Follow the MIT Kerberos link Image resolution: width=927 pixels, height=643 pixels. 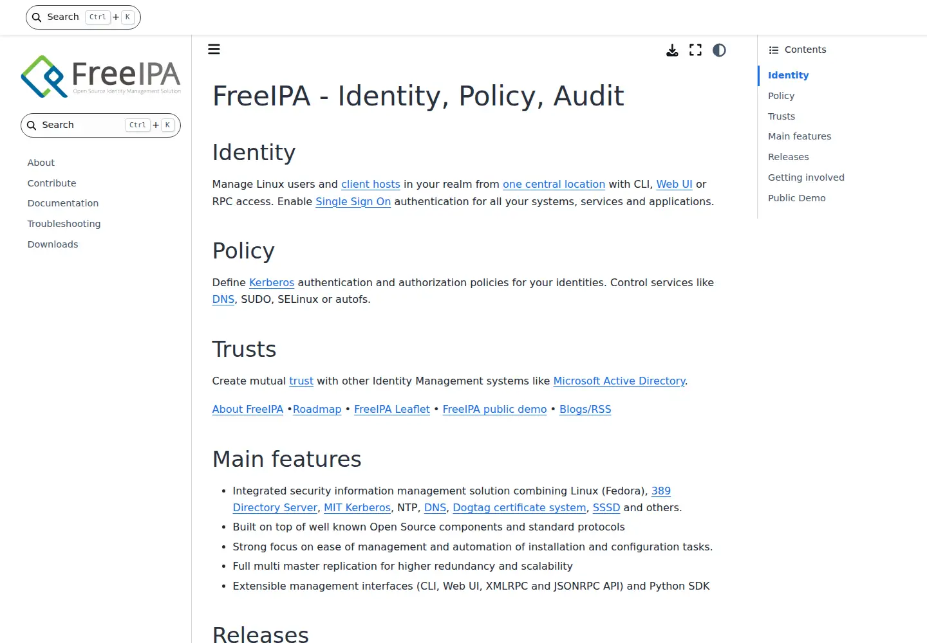pyautogui.click(x=357, y=508)
